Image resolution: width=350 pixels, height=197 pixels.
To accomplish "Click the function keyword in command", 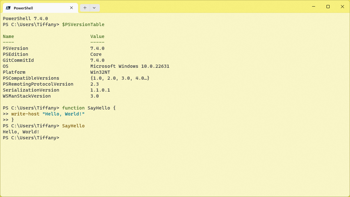I will point(73,108).
